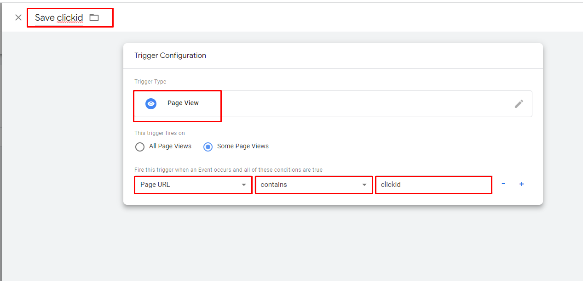This screenshot has height=281, width=583.
Task: Click the Trigger Configuration heading
Action: click(170, 56)
